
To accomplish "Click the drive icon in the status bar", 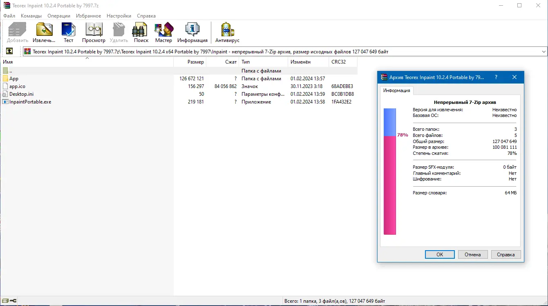I will pos(4,300).
